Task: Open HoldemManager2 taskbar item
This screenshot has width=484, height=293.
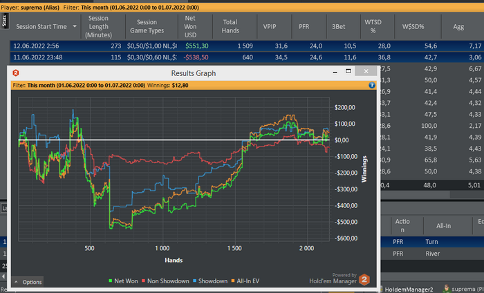Action: (x=406, y=290)
